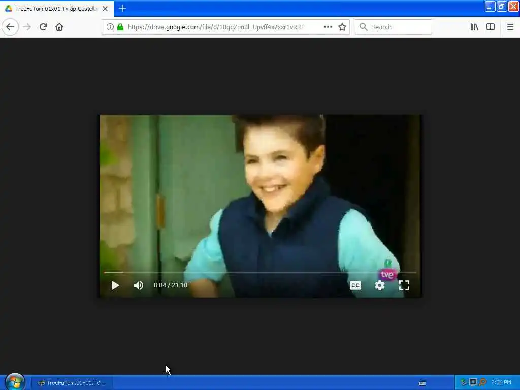Enter fullscreen video mode
Screen dimensions: 520x390
(404, 285)
